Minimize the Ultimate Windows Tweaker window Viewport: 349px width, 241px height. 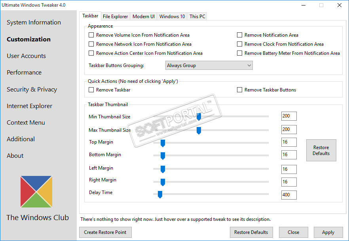click(303, 5)
